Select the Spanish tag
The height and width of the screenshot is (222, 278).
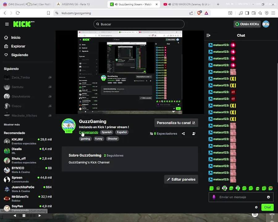107,132
